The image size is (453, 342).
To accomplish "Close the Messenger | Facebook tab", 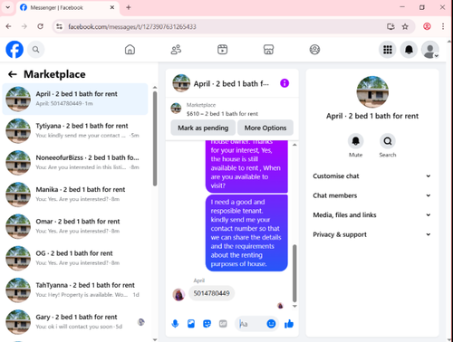I will [112, 7].
